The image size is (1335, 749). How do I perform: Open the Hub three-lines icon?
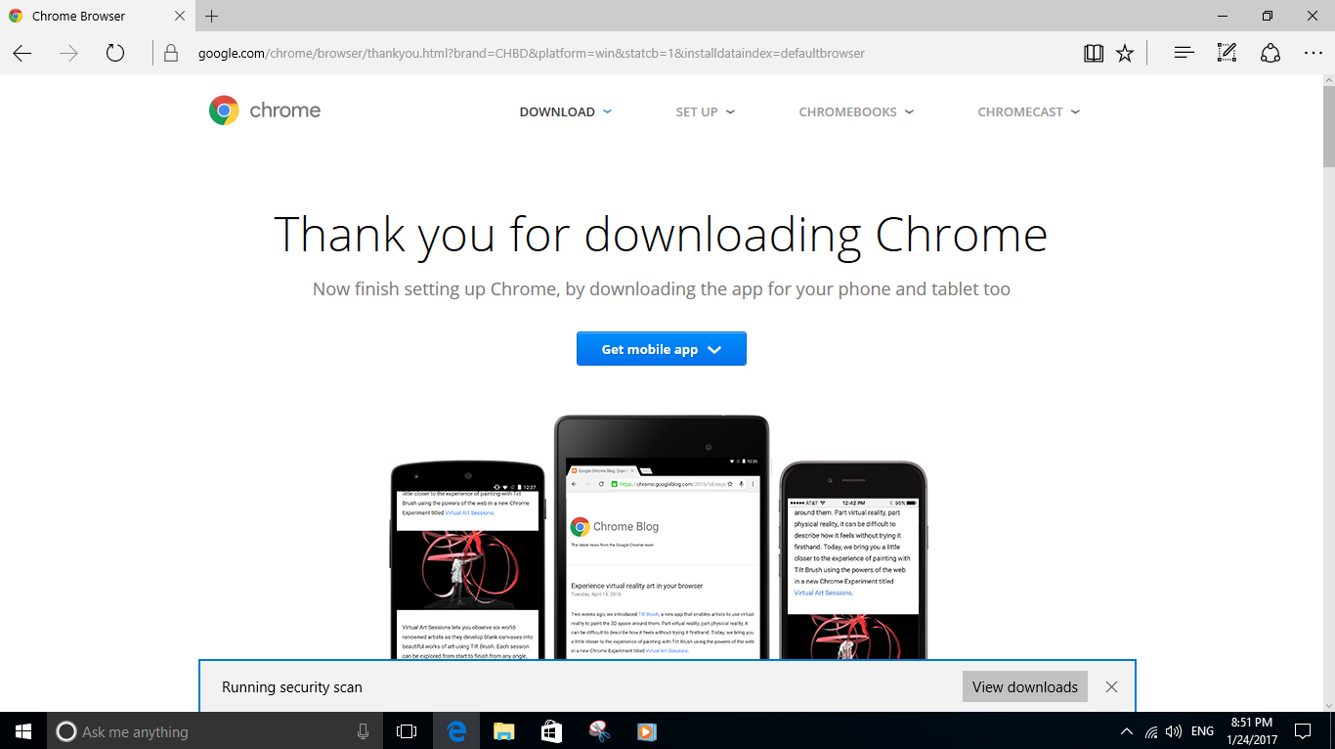click(x=1184, y=53)
